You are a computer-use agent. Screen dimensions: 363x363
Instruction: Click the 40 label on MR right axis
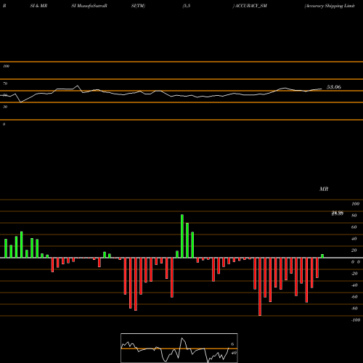(354, 239)
